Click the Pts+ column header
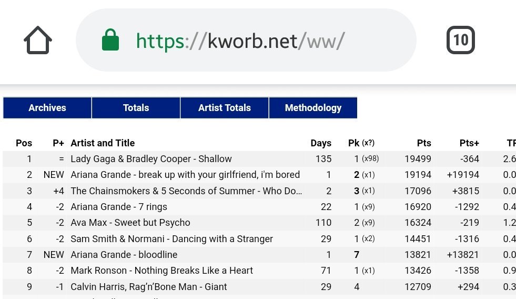 pos(469,143)
